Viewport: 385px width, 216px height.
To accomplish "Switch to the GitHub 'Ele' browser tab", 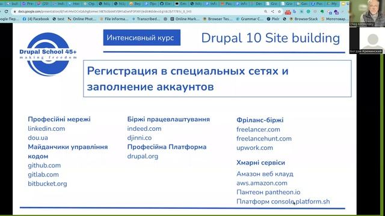I will [165, 4].
